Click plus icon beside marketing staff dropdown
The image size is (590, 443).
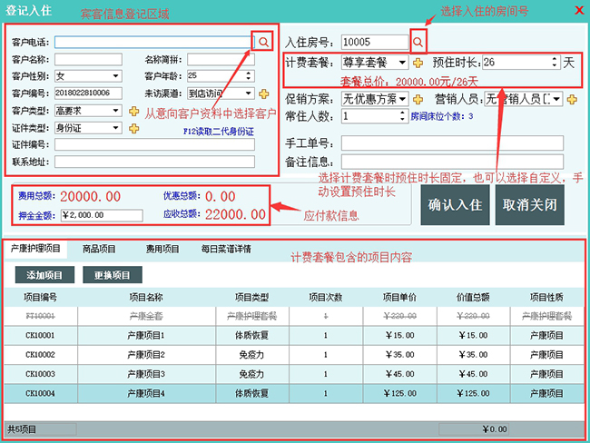tap(573, 98)
